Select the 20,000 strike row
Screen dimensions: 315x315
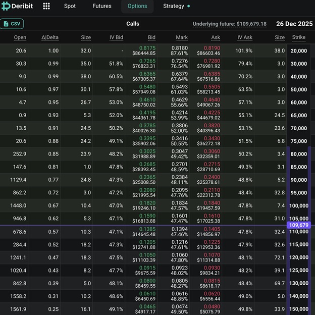click(x=298, y=51)
